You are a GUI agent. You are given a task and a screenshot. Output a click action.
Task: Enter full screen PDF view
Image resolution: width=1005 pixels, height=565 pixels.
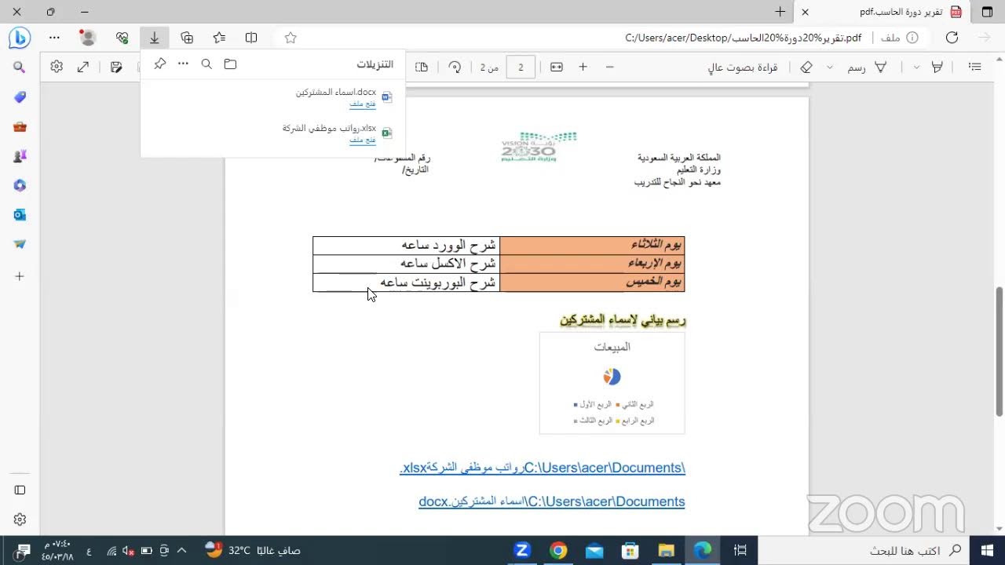[83, 67]
